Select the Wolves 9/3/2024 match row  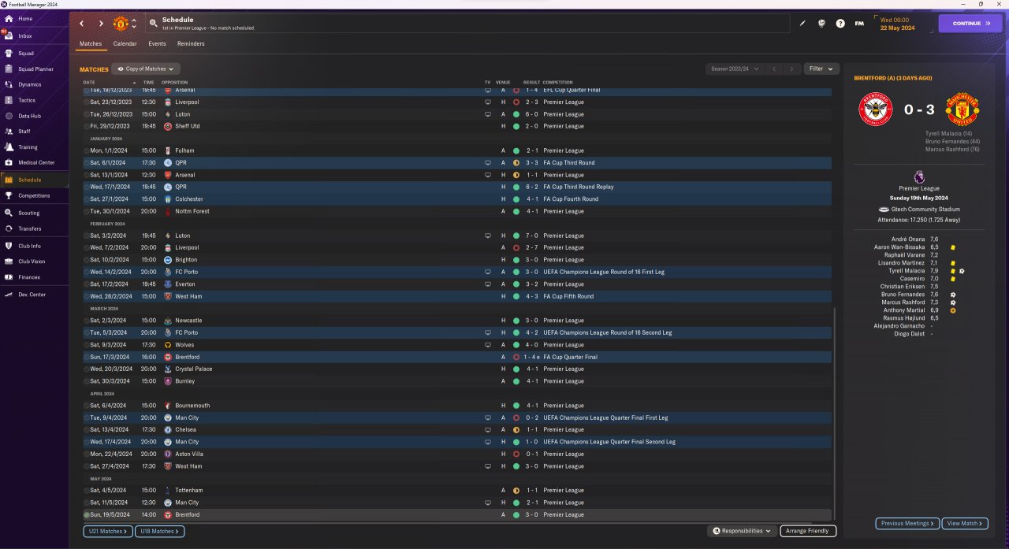(457, 345)
